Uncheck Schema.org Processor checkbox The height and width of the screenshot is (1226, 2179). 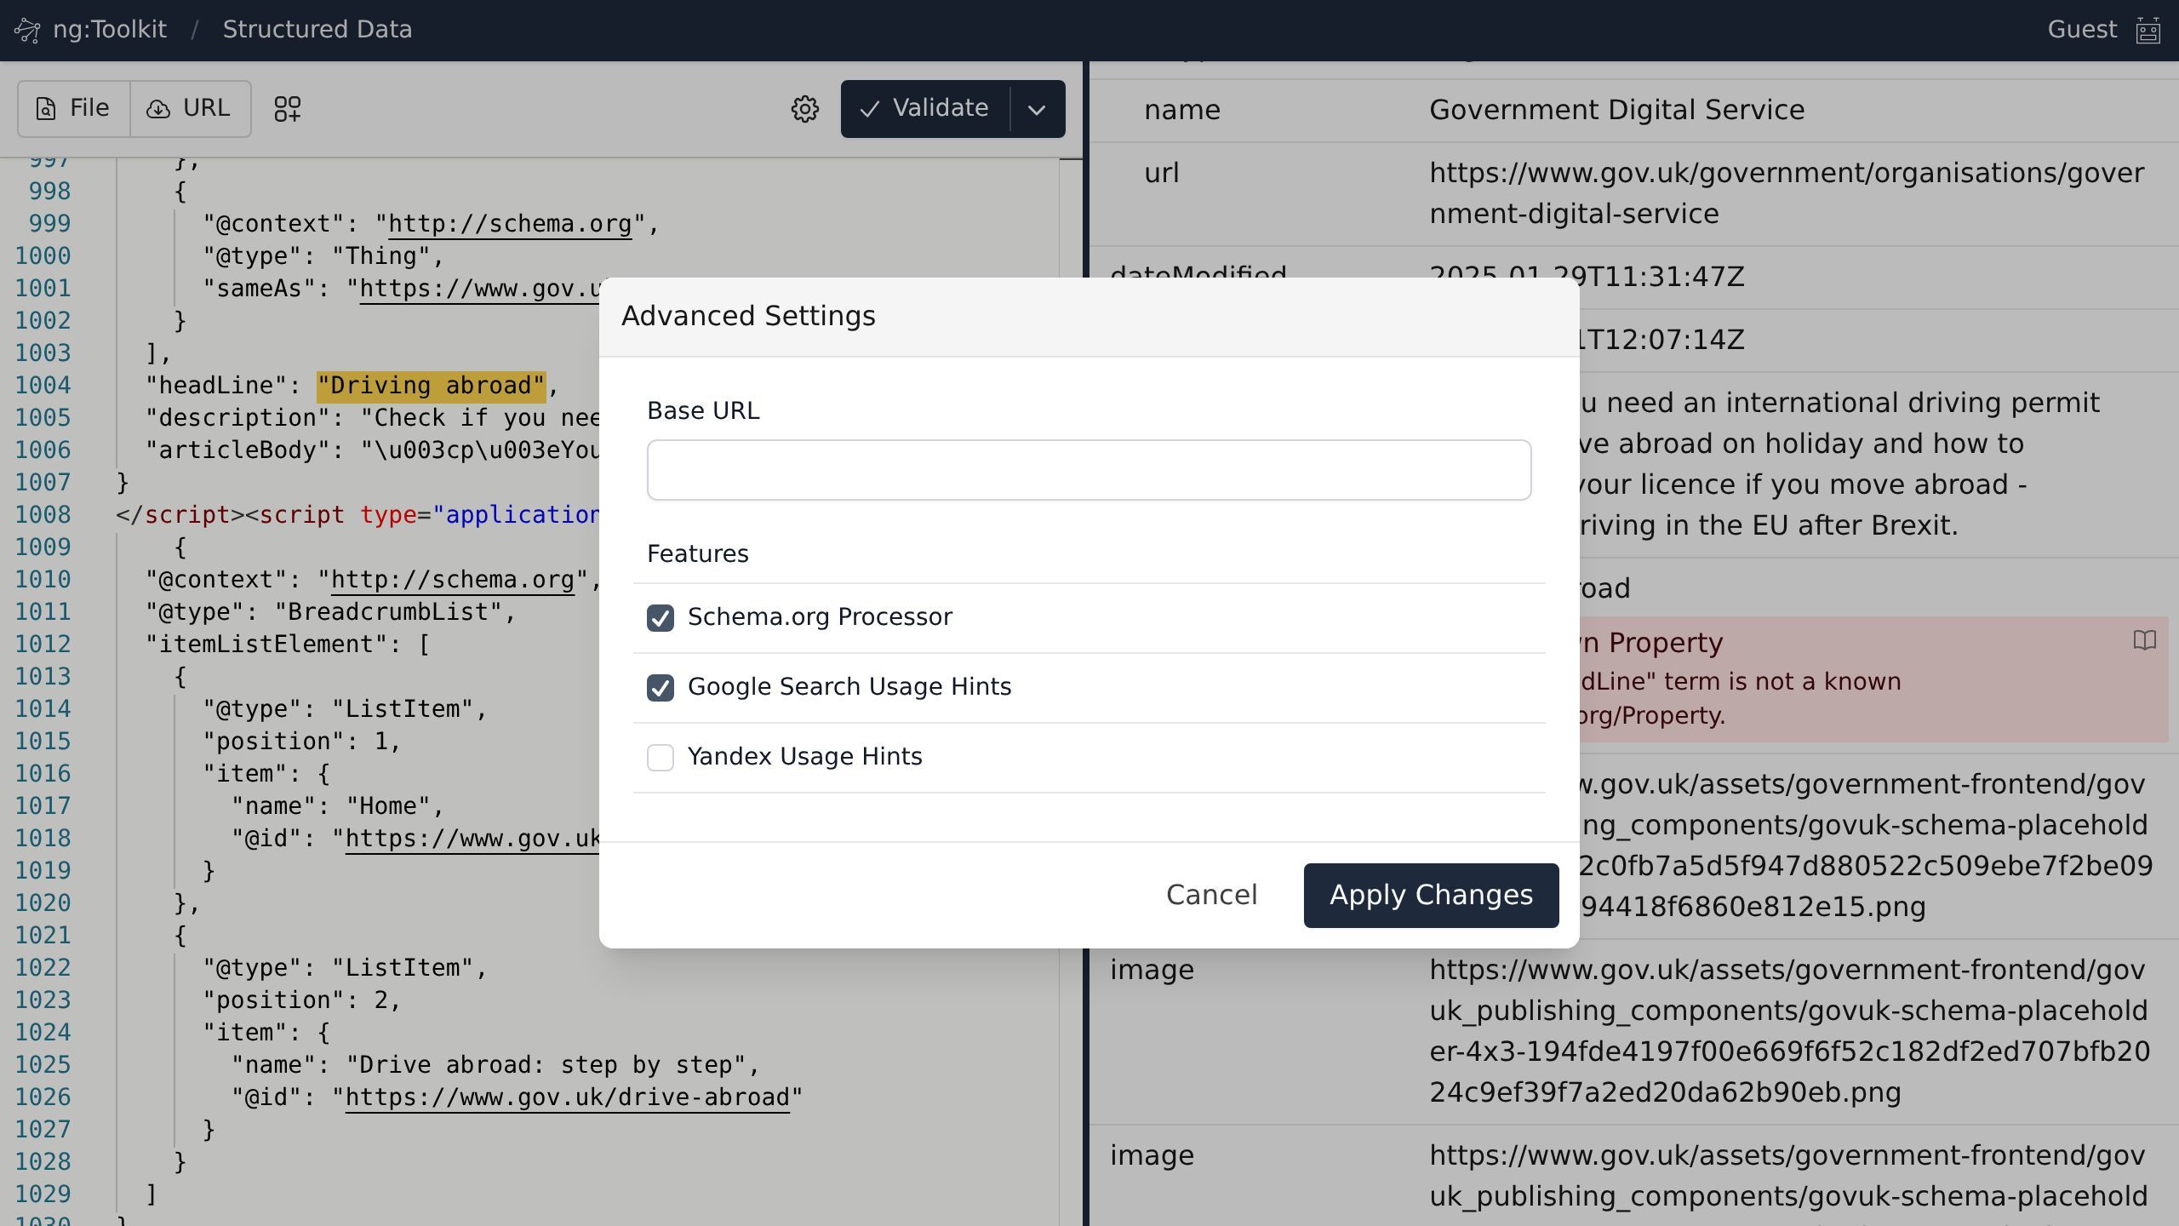[x=660, y=618]
